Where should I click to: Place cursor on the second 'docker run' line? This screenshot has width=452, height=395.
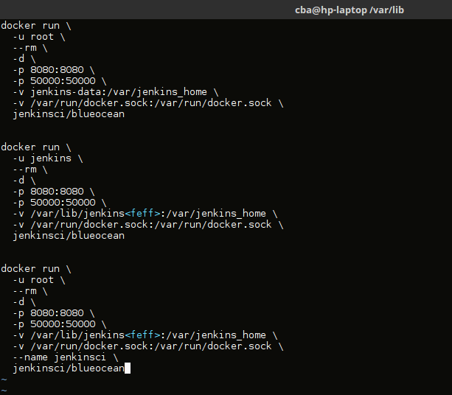[35, 147]
